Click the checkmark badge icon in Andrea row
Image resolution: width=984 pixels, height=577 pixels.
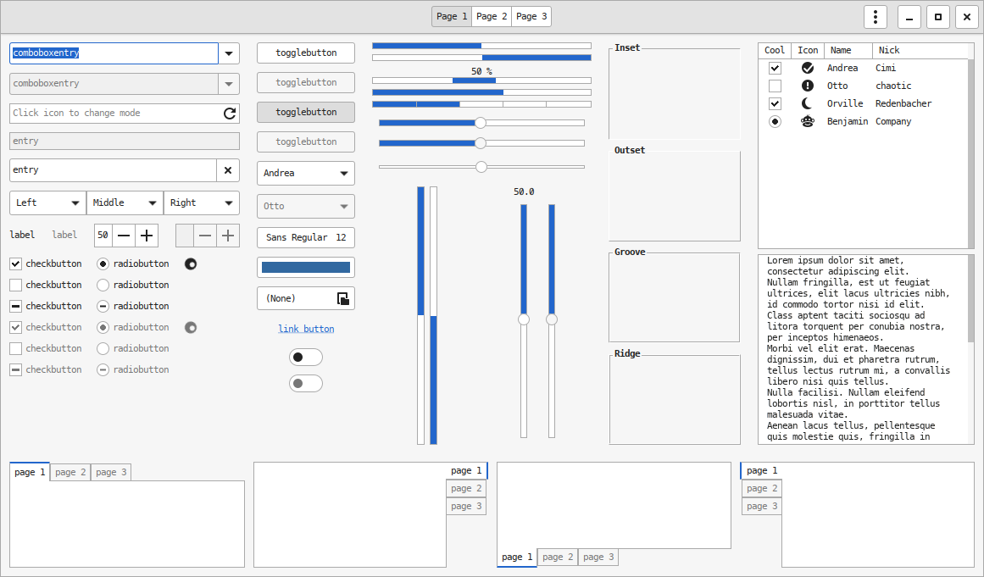(808, 68)
